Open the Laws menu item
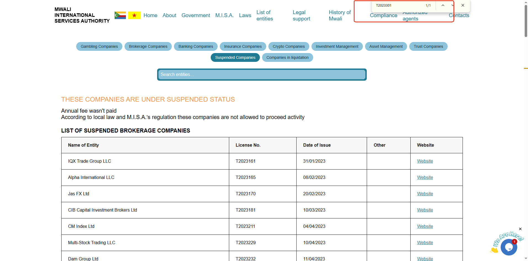This screenshot has height=261, width=528. pyautogui.click(x=245, y=15)
